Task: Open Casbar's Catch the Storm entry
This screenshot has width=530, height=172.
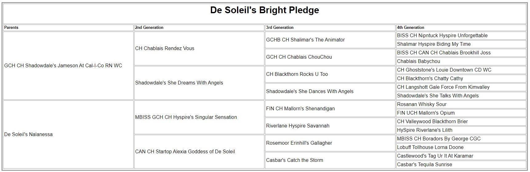Action: pyautogui.click(x=295, y=160)
